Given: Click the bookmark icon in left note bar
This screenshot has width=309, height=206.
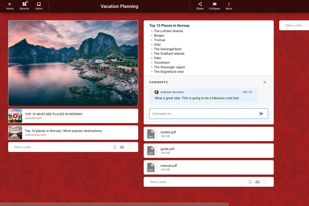Looking at the screenshot, I should point(115,147).
